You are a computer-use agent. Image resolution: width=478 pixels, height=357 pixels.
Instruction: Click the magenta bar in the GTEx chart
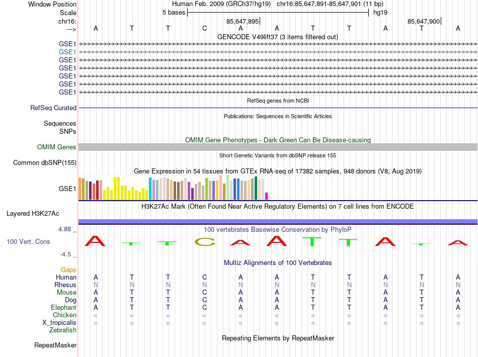[x=267, y=196]
